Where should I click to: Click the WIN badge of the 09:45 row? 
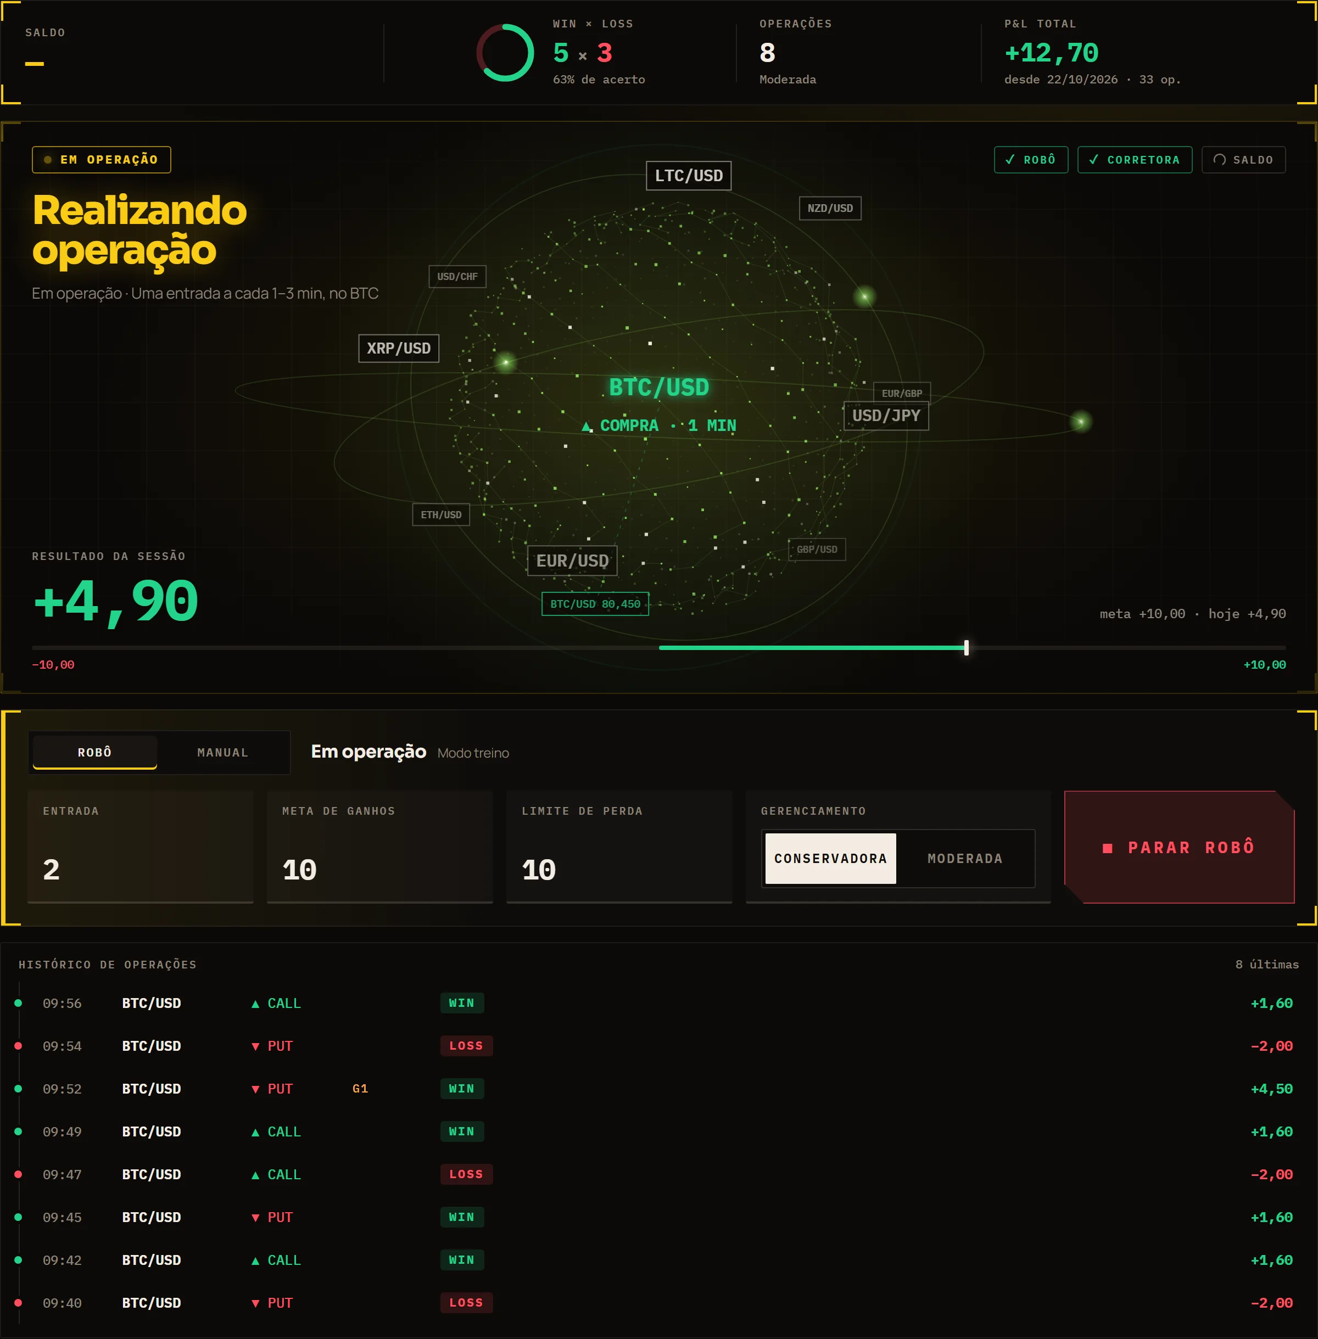point(462,1217)
